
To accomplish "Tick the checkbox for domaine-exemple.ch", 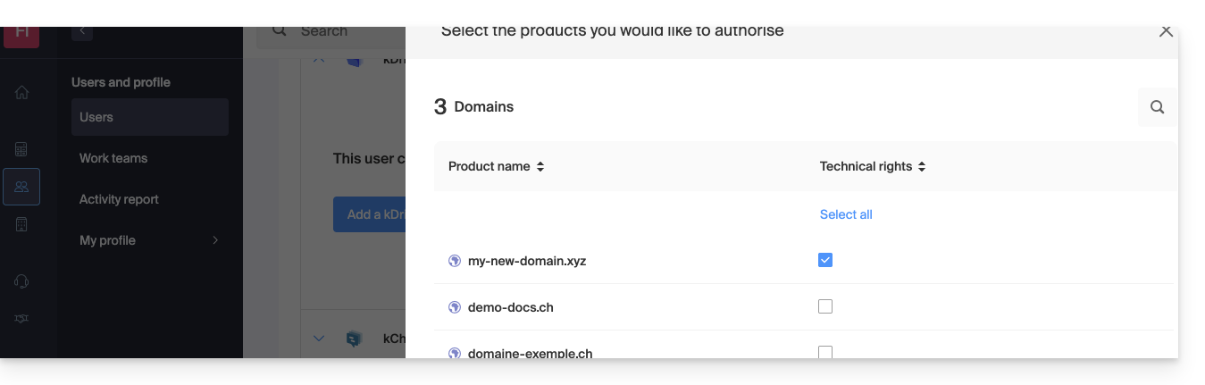I will (x=825, y=352).
